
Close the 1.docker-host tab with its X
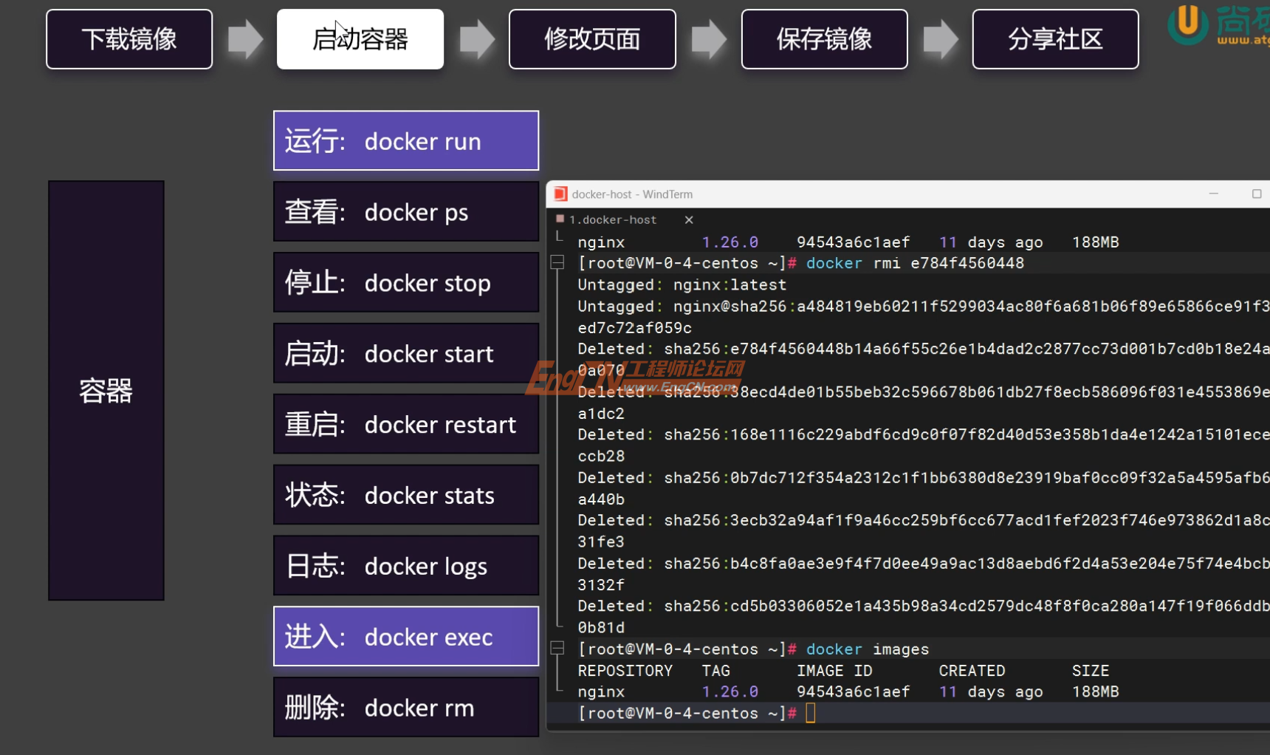(x=689, y=219)
